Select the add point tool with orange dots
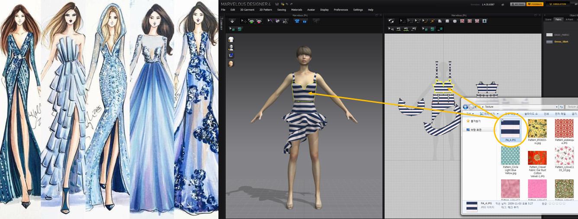 (425, 21)
